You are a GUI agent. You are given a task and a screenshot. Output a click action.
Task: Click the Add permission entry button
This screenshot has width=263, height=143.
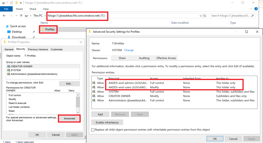click(100, 114)
